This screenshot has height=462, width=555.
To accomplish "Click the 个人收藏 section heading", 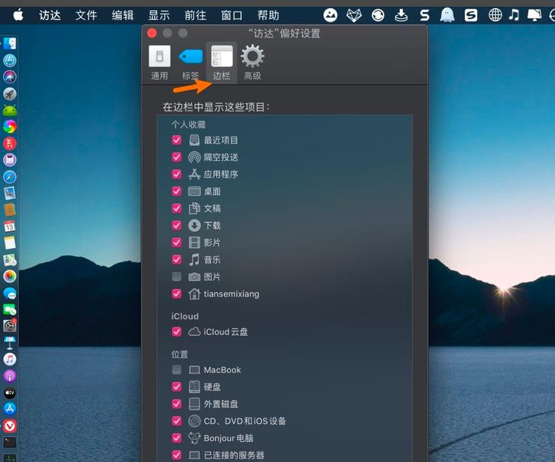I will [x=188, y=124].
